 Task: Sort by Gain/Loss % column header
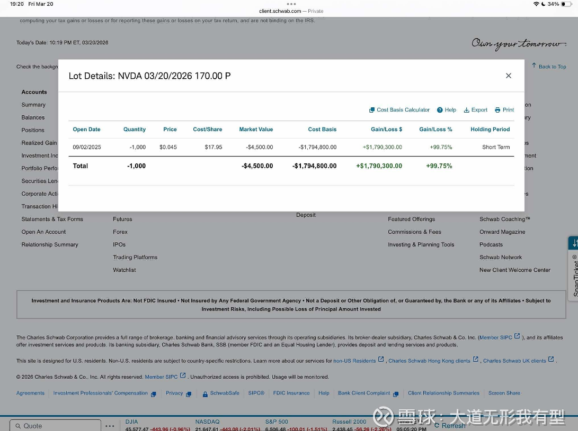click(x=435, y=129)
